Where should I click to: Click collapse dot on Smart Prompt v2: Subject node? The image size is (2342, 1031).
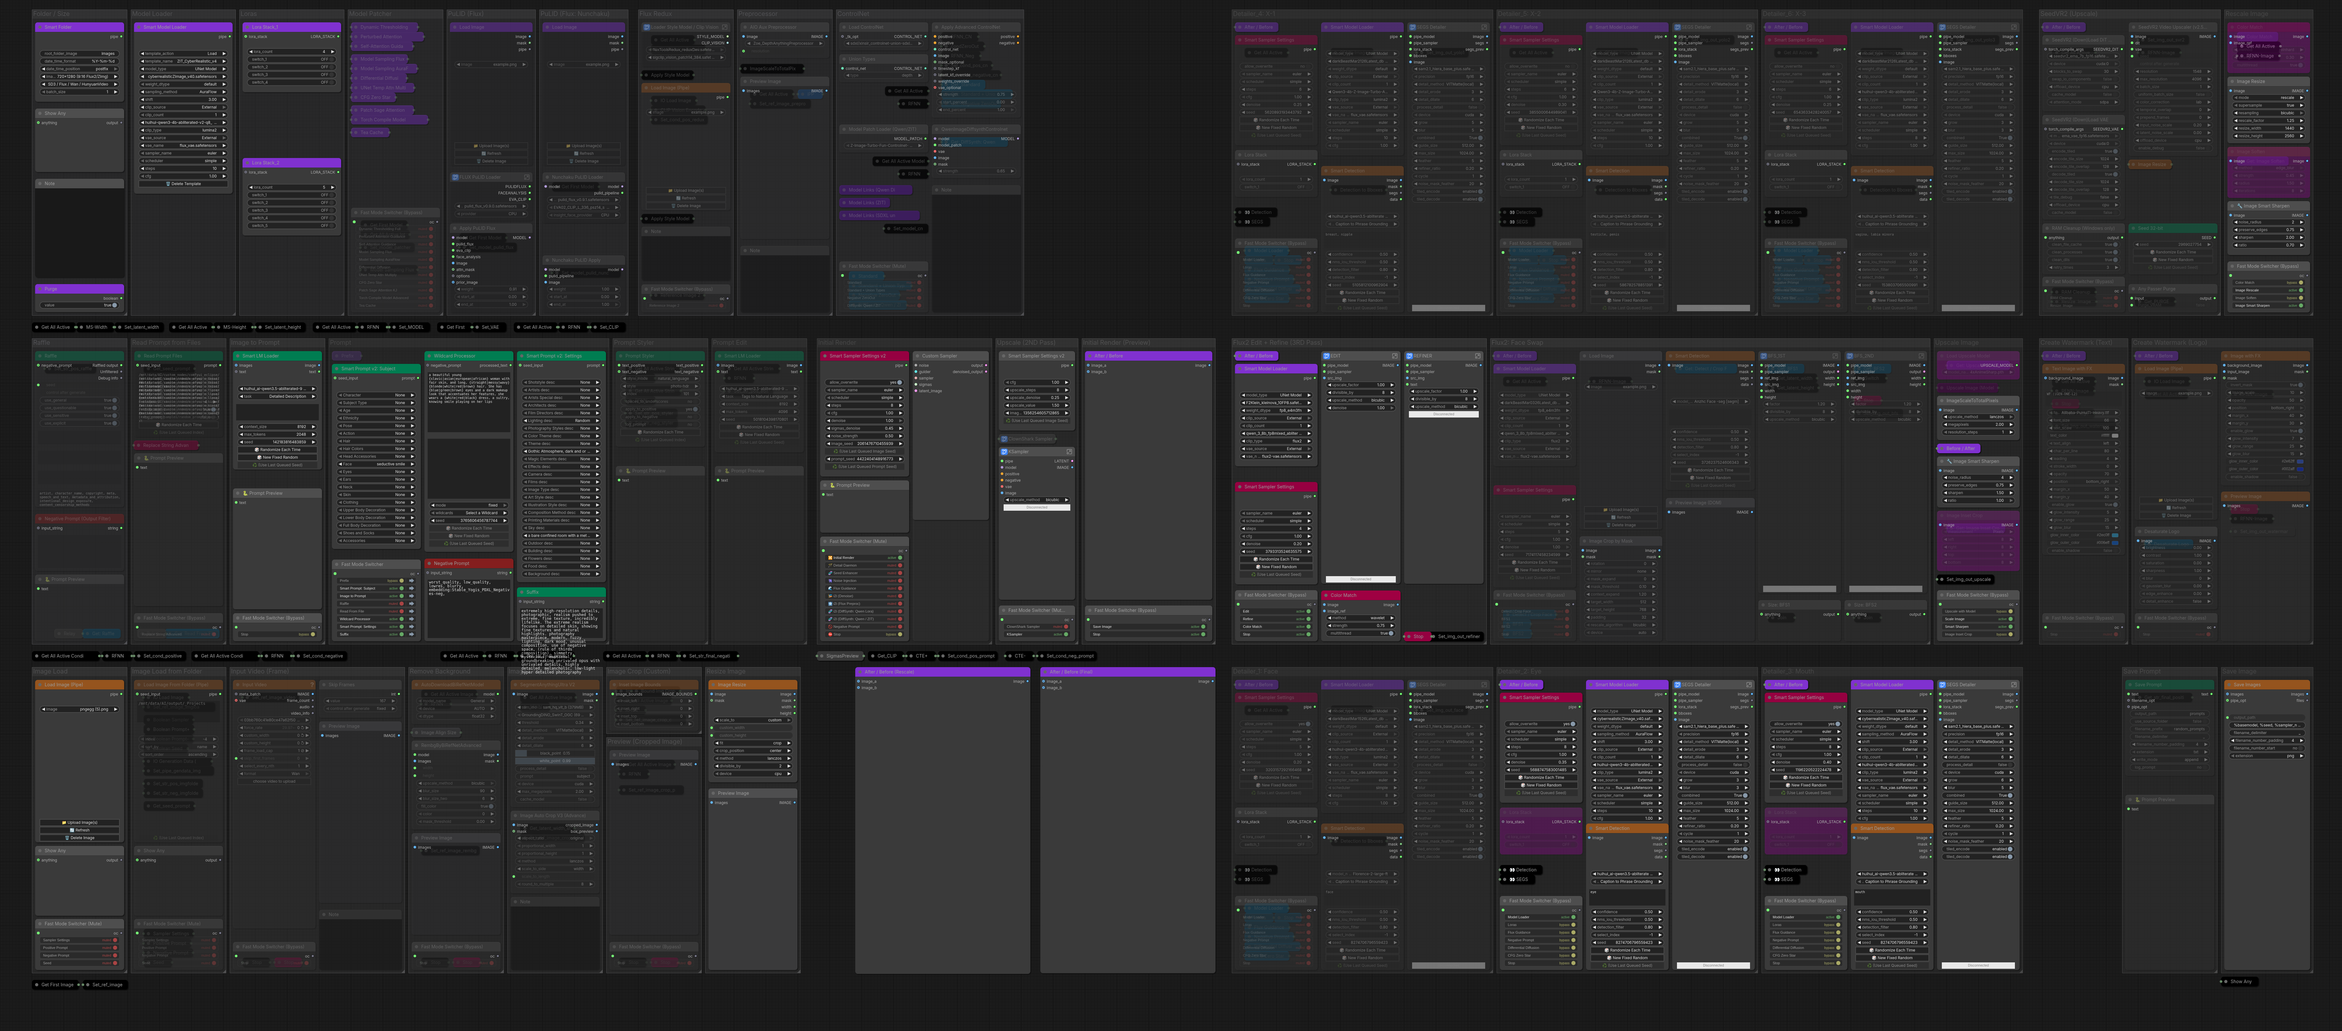click(x=336, y=369)
